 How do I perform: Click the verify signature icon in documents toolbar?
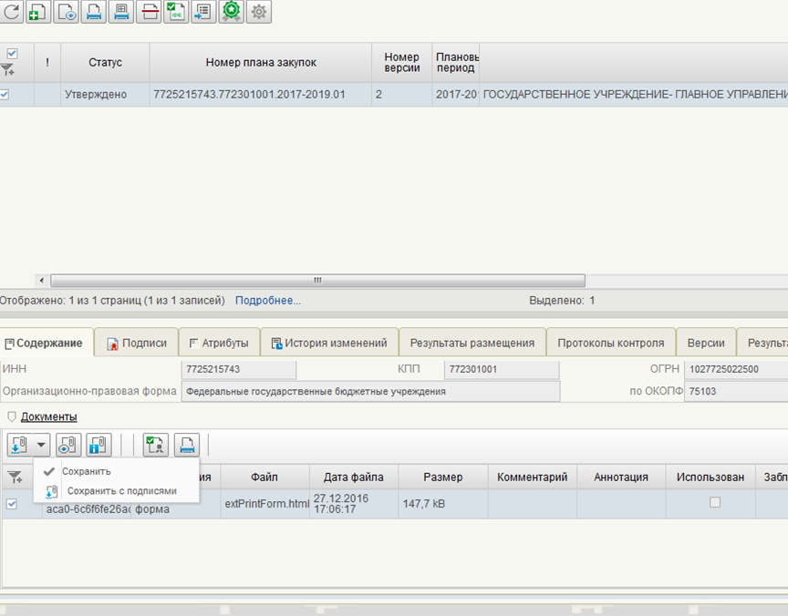click(x=156, y=445)
